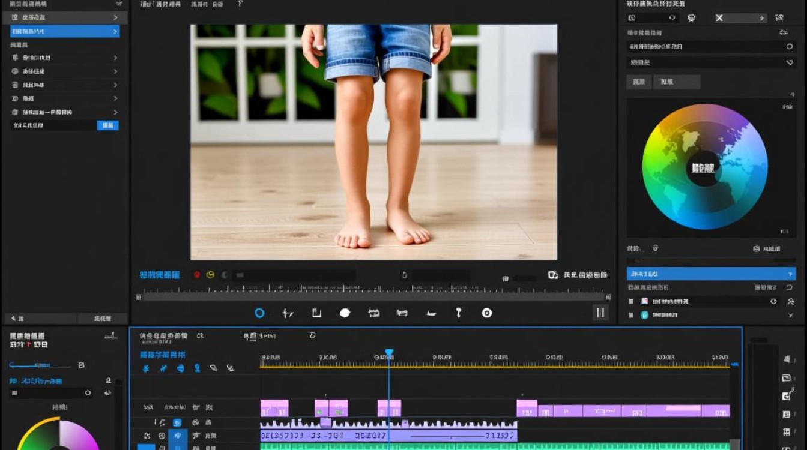Open the heart-shaped dropdown in the right panel
Image resolution: width=807 pixels, height=450 pixels.
pos(790,62)
